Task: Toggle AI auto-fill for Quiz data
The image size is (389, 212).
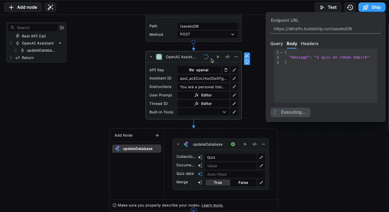Action: [200, 174]
